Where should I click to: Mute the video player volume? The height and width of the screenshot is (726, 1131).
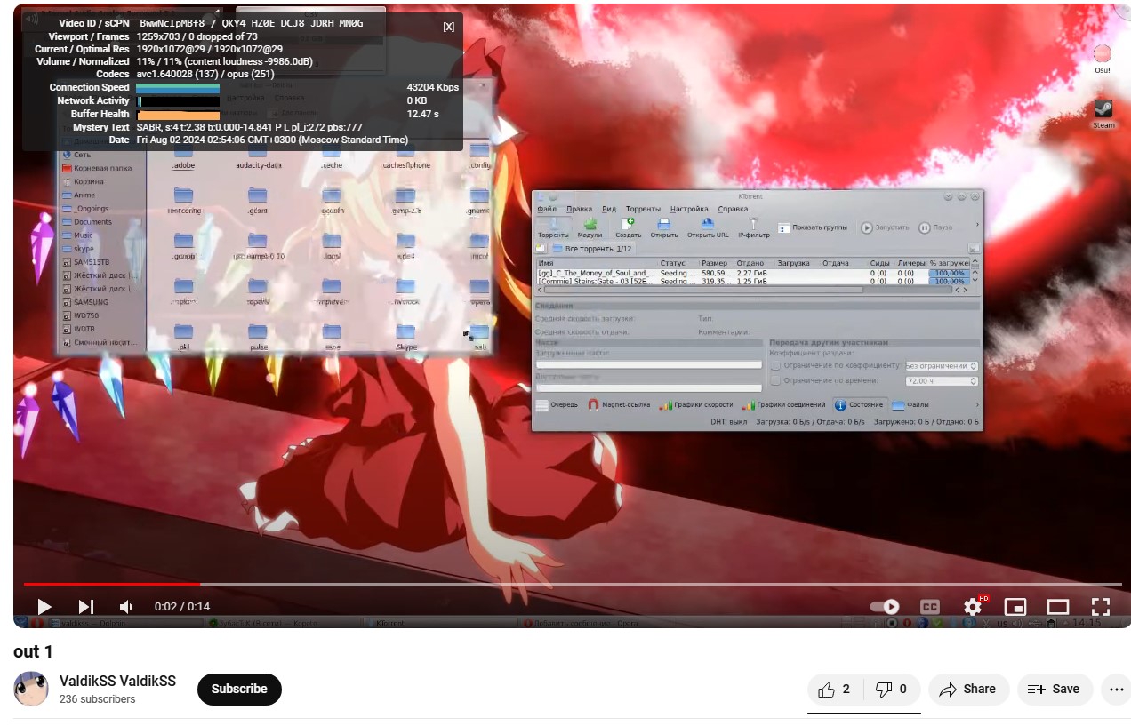pos(126,607)
